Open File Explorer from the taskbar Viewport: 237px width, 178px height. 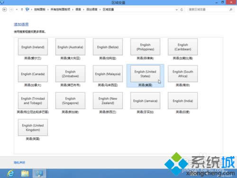tap(25, 174)
